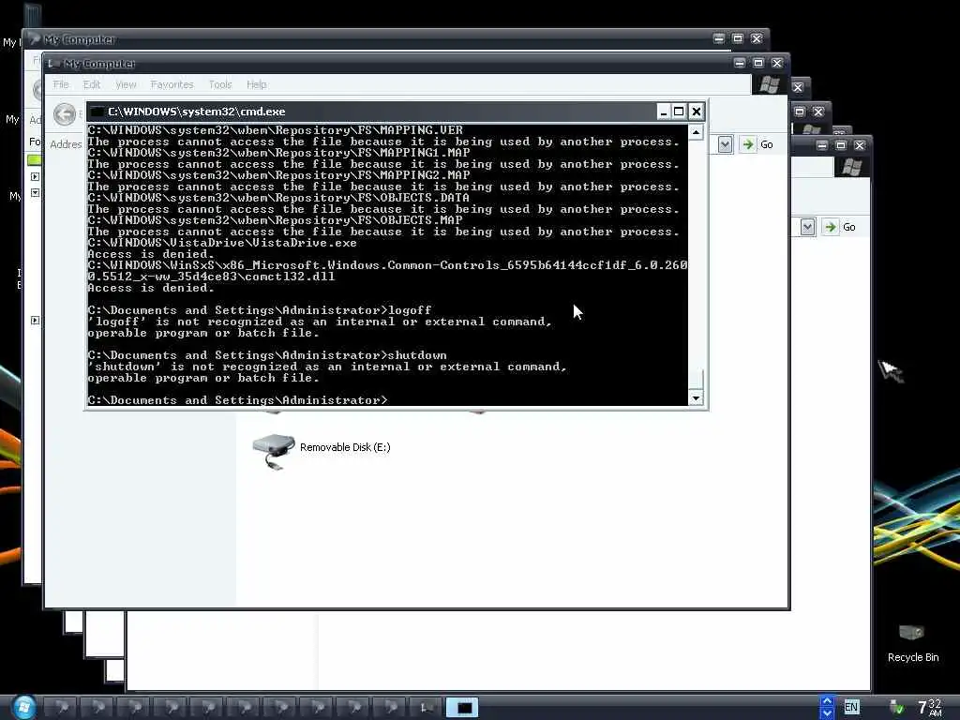
Task: Click tray overflow up arrow
Action: (827, 701)
